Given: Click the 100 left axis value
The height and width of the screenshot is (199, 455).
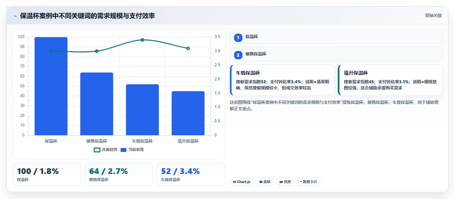Looking at the screenshot, I should click(21, 37).
